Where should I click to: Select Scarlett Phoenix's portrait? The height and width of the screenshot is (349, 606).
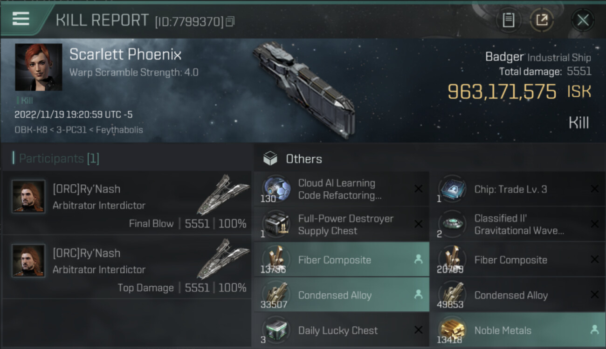39,67
